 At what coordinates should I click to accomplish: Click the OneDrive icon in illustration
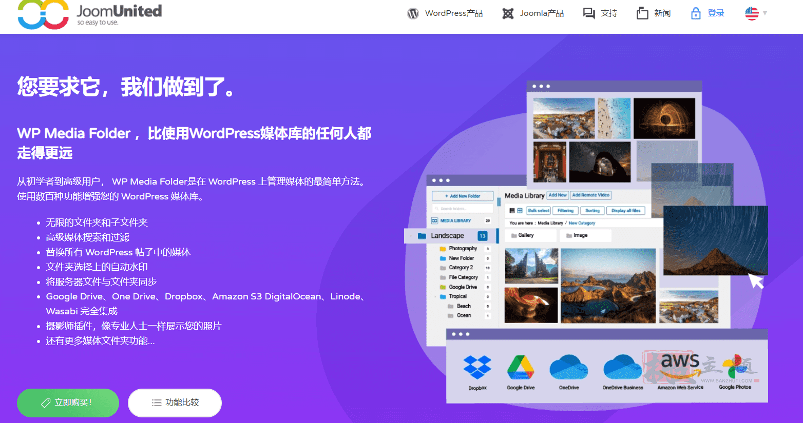pos(569,368)
